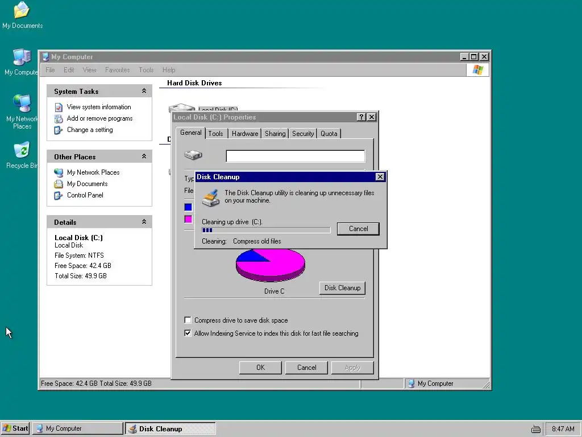Click the View system information link
This screenshot has width=582, height=437.
point(99,107)
